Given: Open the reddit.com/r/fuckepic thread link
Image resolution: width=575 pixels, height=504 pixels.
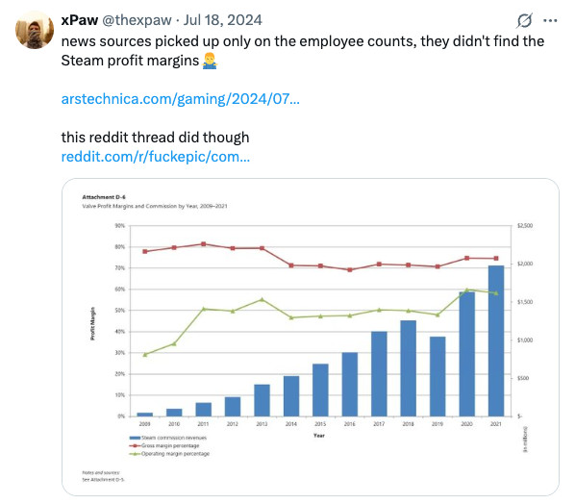Looking at the screenshot, I should [156, 157].
